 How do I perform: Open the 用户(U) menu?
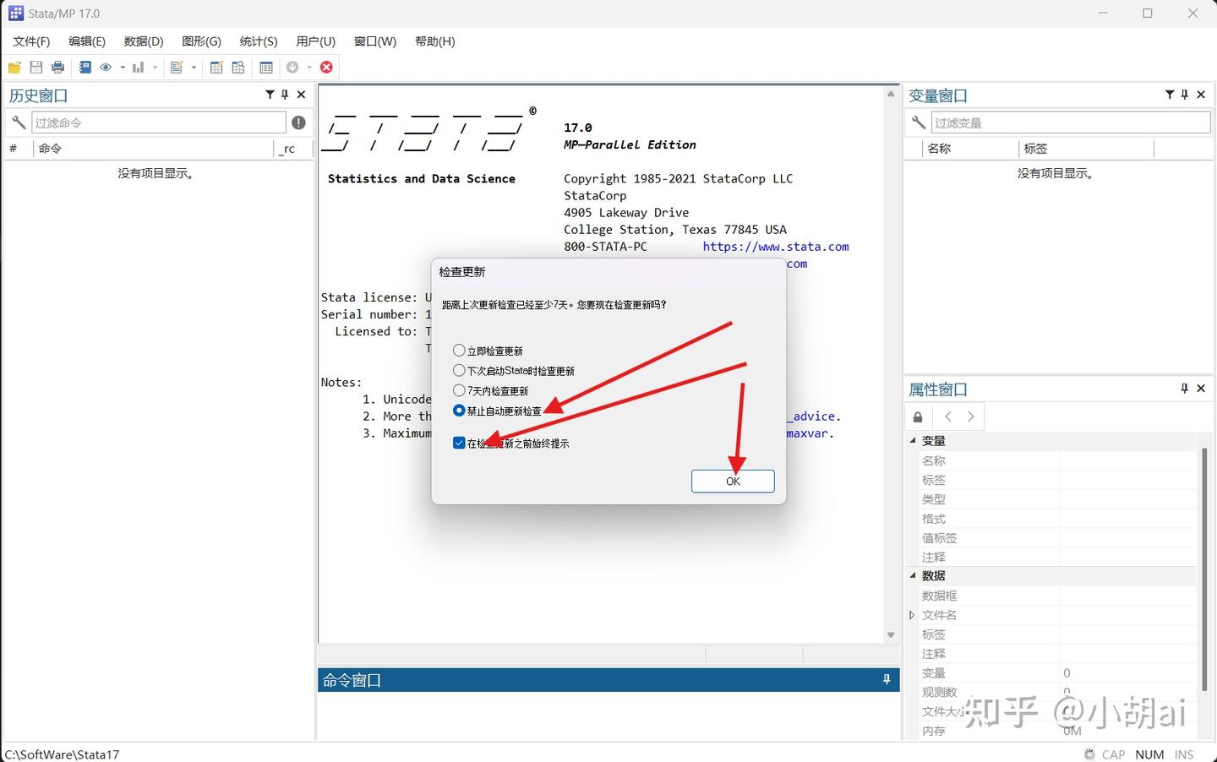tap(316, 41)
